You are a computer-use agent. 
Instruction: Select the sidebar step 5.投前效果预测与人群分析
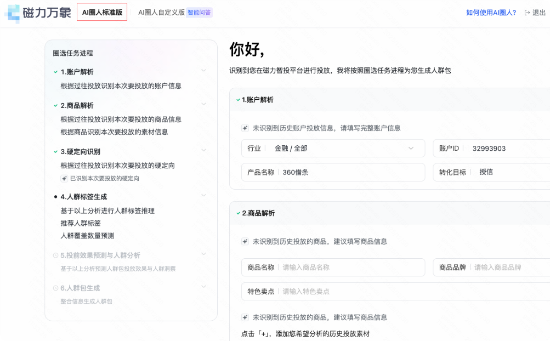(x=100, y=255)
